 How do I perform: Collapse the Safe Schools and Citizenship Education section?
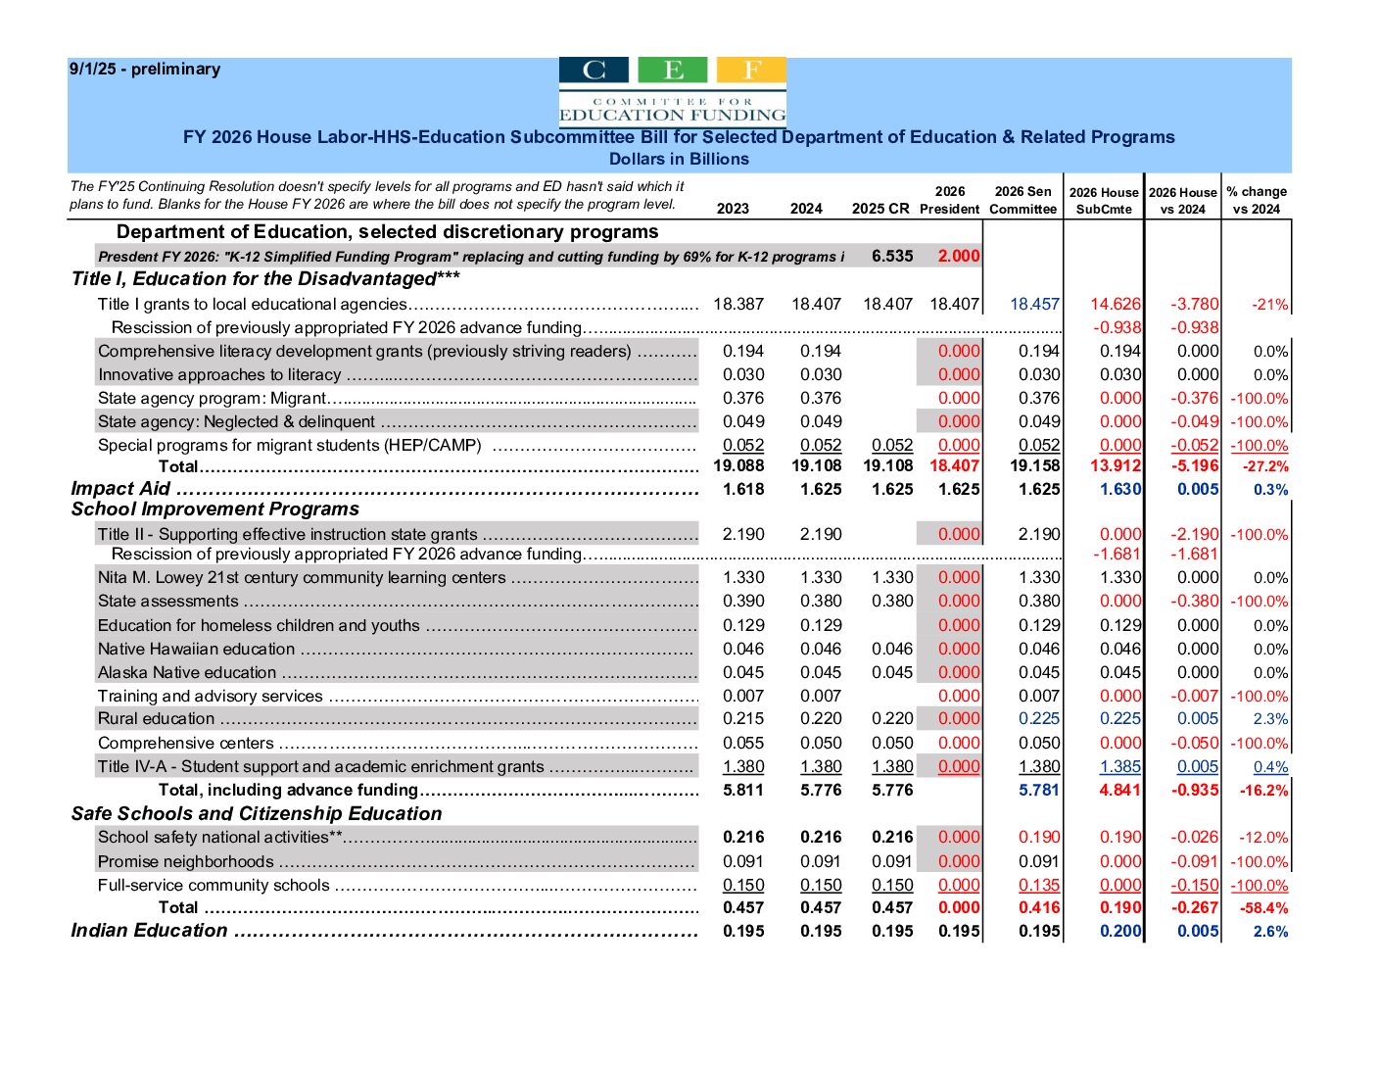click(x=256, y=814)
